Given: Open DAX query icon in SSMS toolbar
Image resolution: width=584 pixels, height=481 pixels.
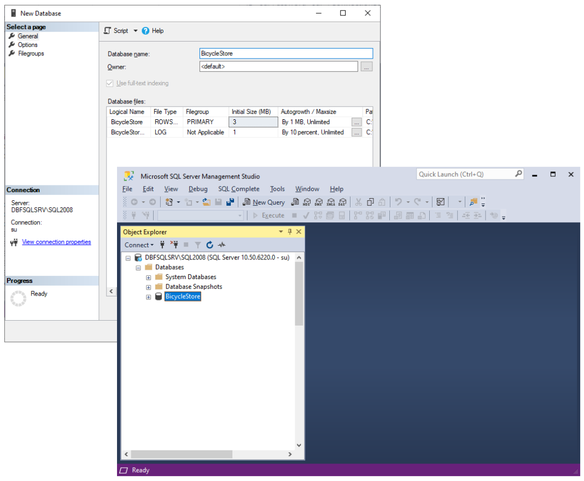Looking at the screenshot, I should click(x=342, y=202).
